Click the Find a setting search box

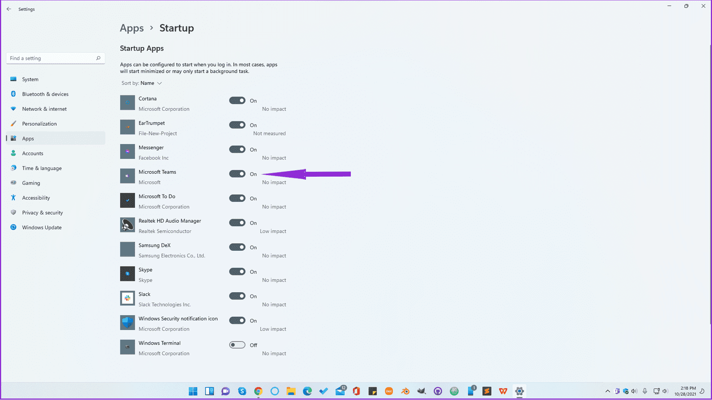(55, 58)
